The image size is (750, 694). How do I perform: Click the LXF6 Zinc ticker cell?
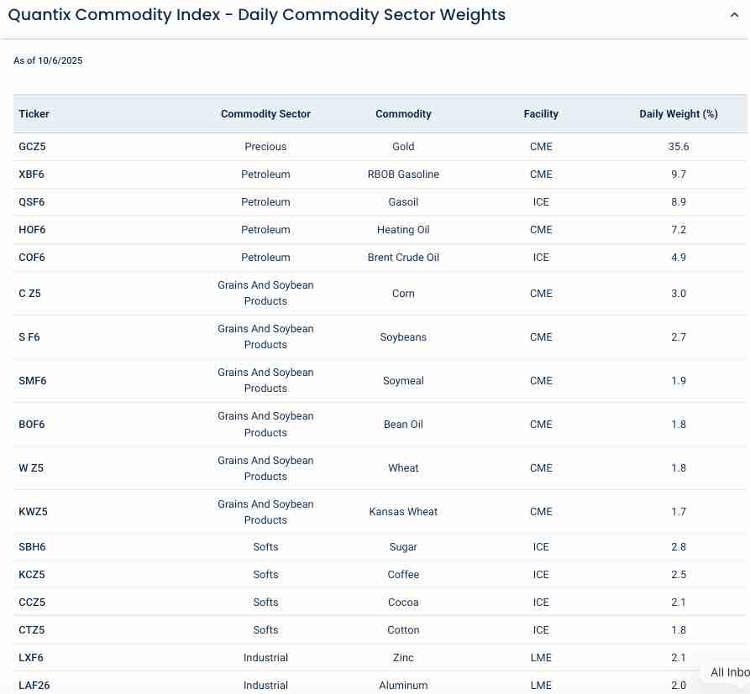point(32,658)
